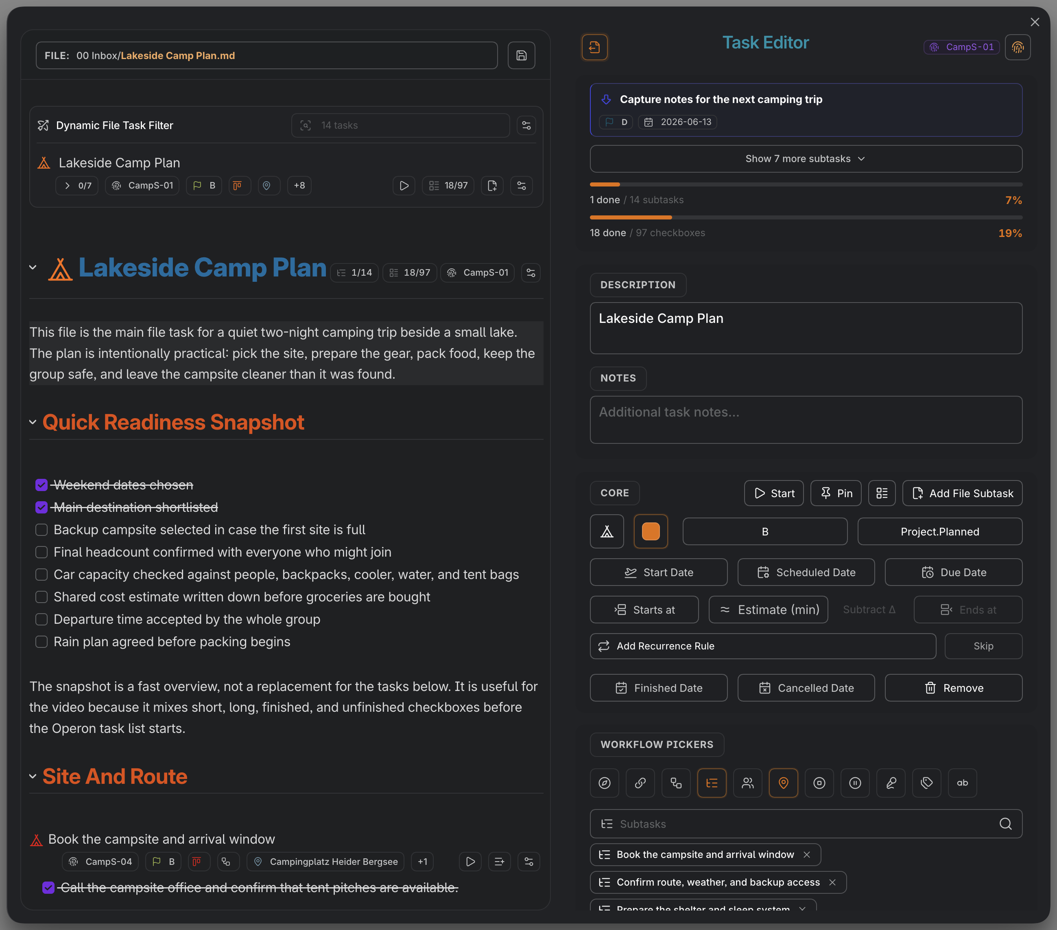Open settings sliders for Book the campsite task
1057x930 pixels.
pyautogui.click(x=528, y=861)
